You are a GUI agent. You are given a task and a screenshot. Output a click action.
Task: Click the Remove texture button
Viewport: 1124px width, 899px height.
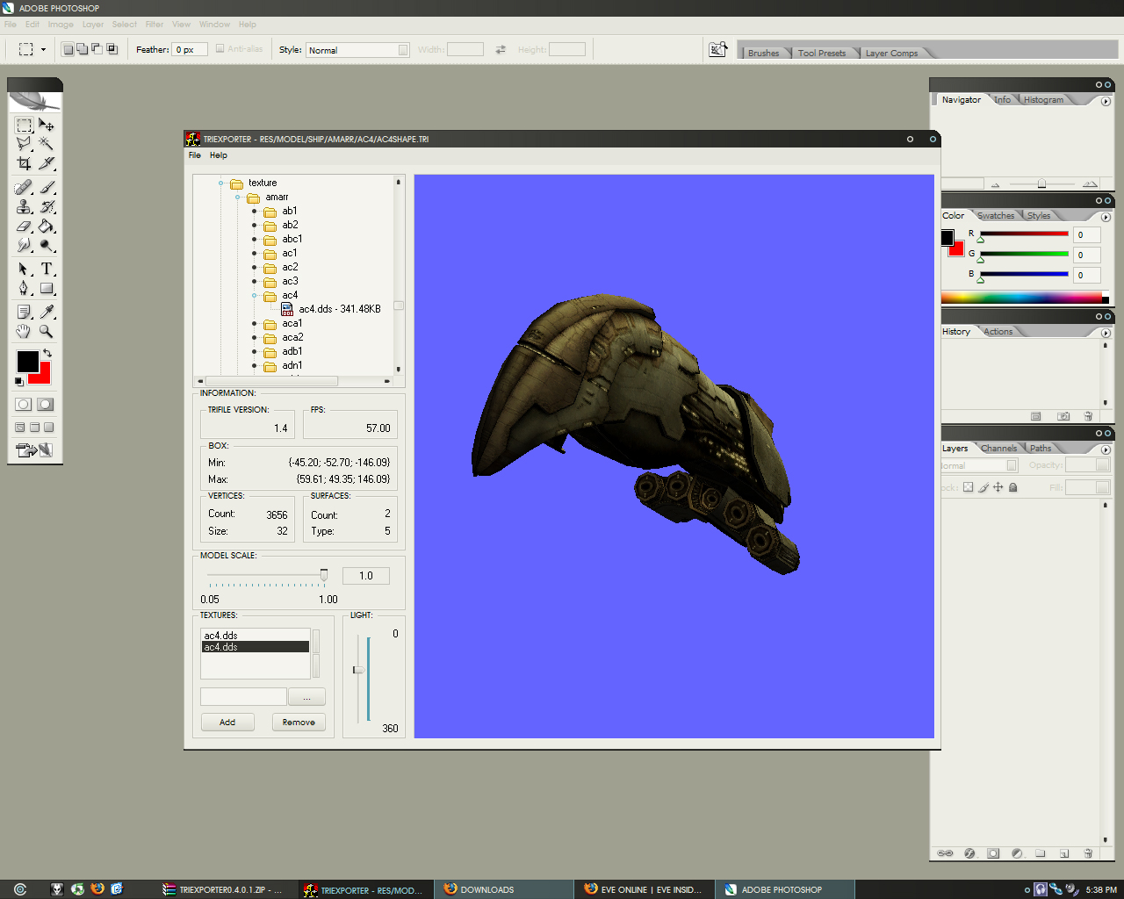(x=299, y=723)
